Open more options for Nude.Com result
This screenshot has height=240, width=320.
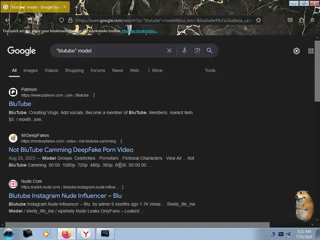click(123, 187)
